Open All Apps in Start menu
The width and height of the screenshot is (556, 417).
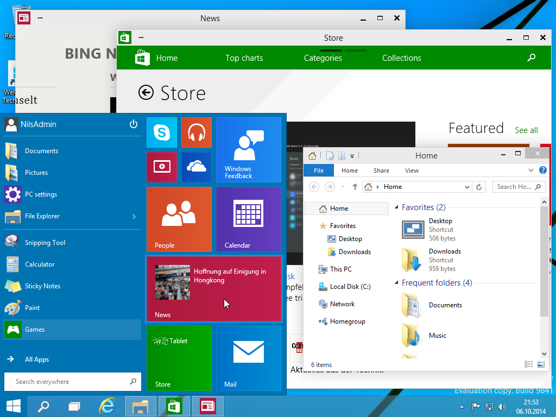(72, 359)
